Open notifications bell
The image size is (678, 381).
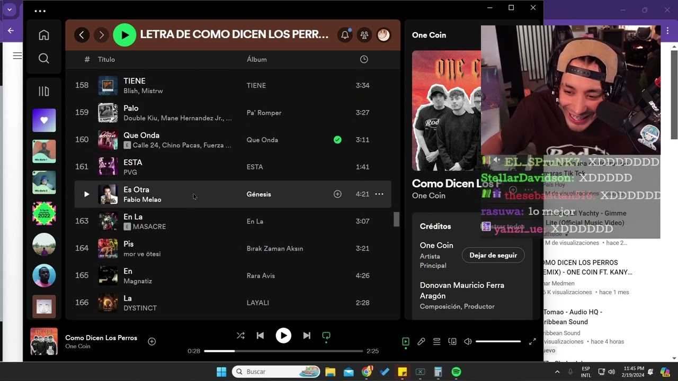345,35
